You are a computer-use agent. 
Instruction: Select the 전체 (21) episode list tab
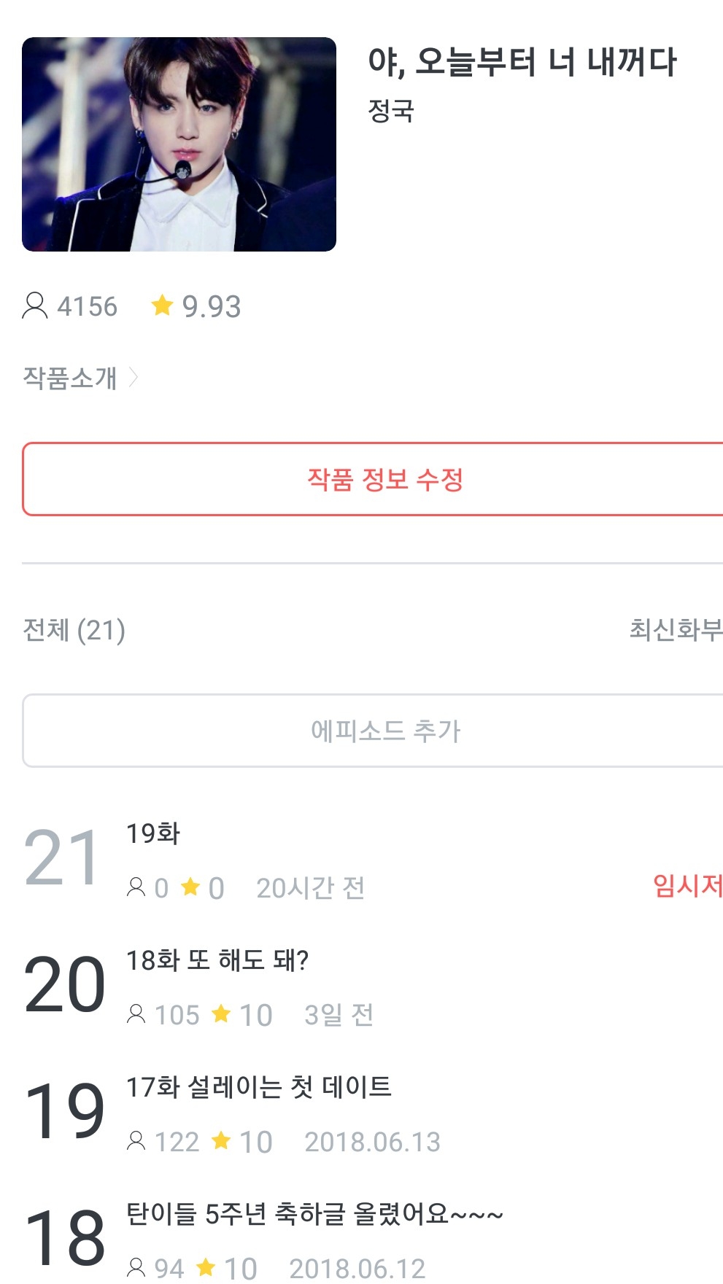point(74,630)
